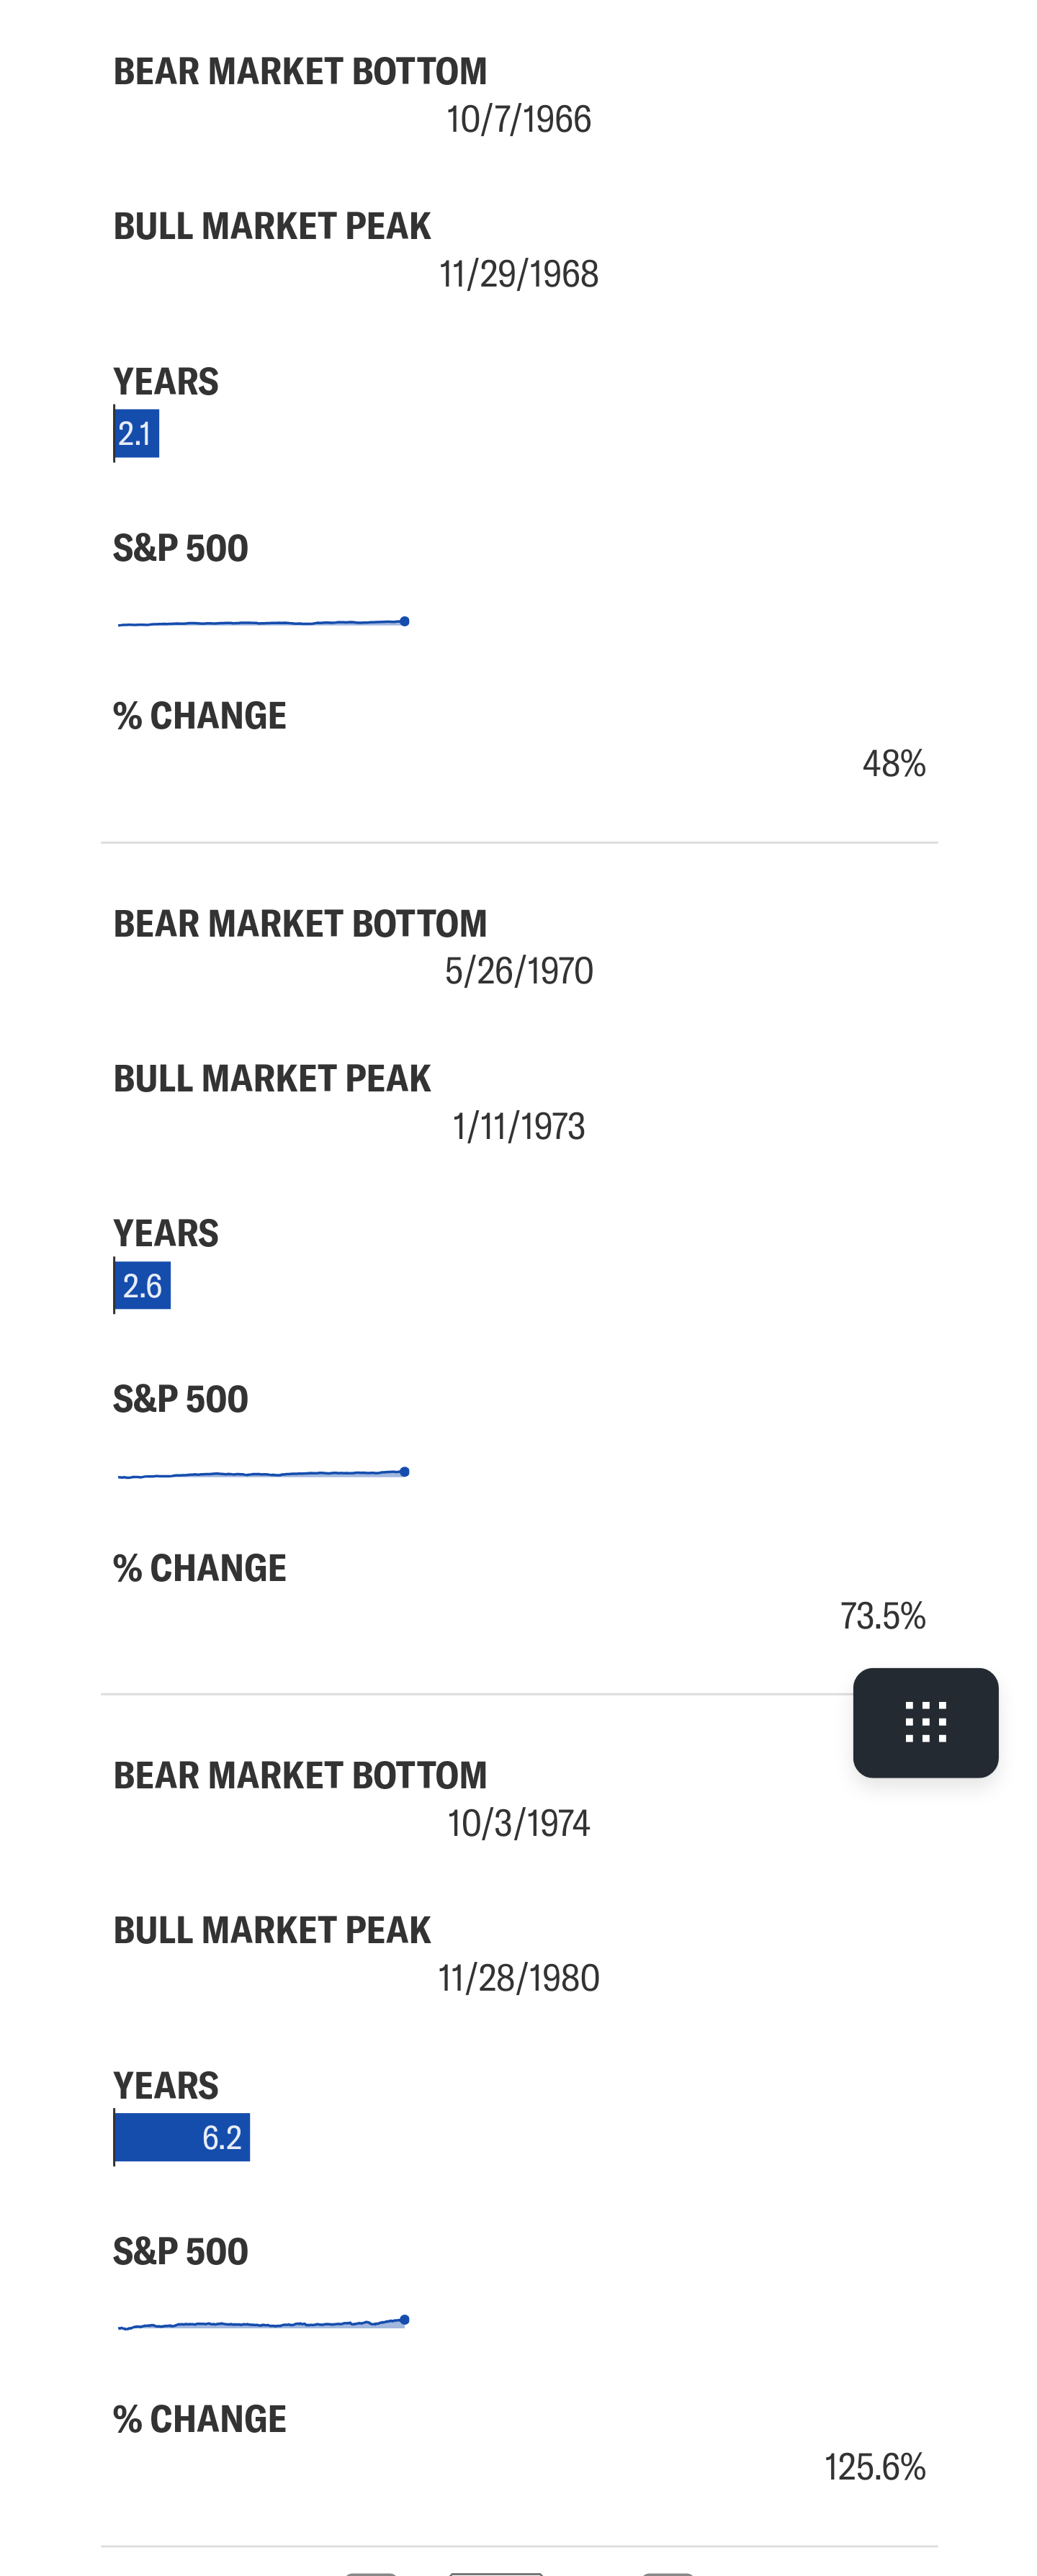
Task: Select the bull market peak date 11/29/1968
Action: click(519, 274)
